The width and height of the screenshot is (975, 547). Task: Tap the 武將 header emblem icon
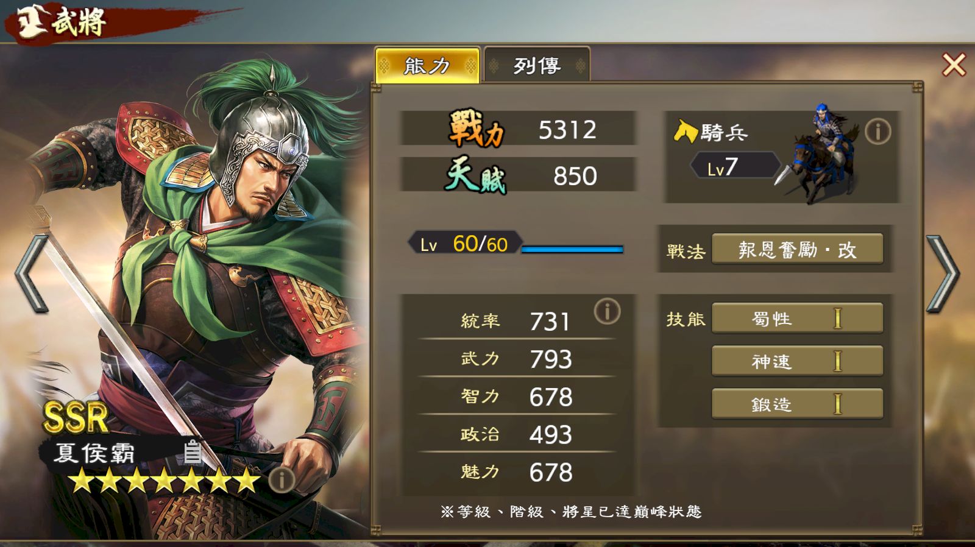click(30, 22)
